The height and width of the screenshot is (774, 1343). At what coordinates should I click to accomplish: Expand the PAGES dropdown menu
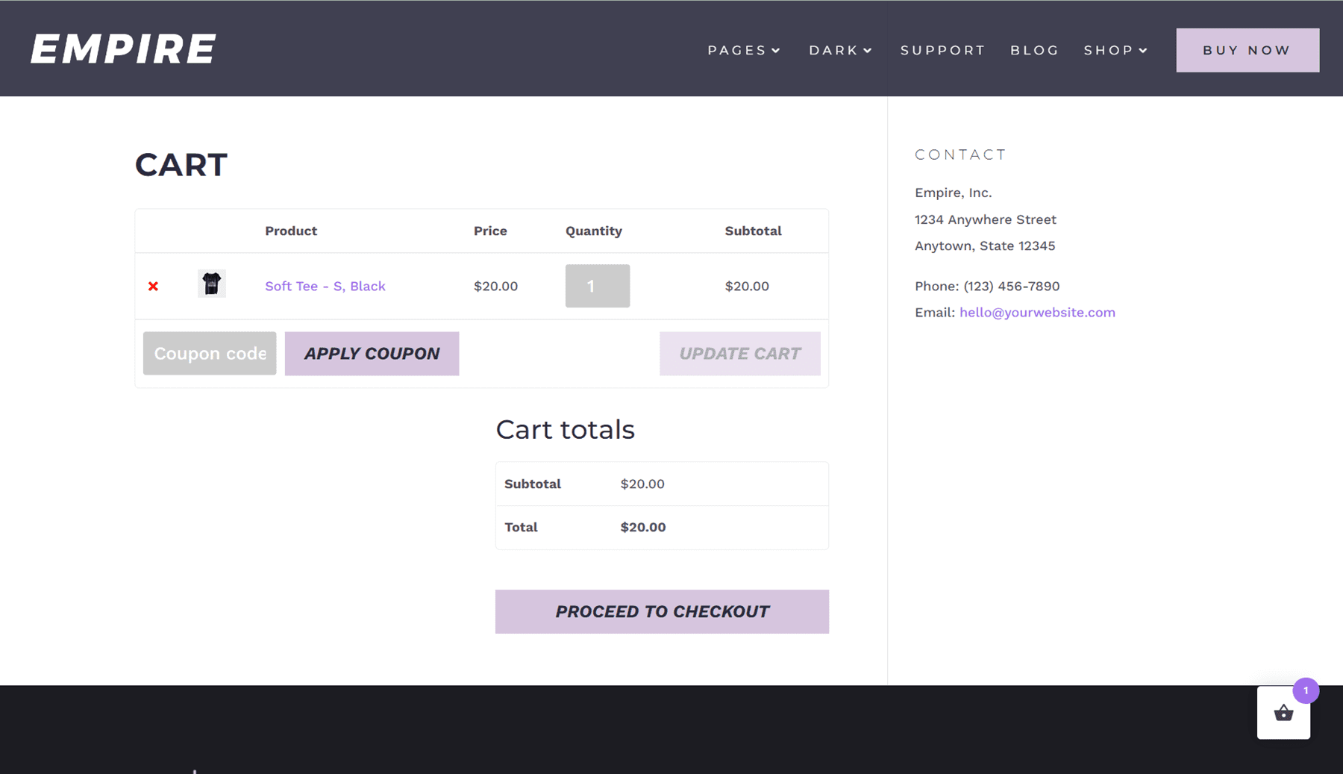743,50
